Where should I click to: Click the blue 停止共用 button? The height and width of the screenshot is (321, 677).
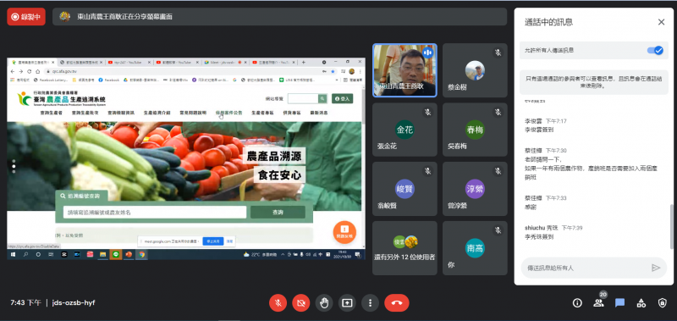point(212,241)
